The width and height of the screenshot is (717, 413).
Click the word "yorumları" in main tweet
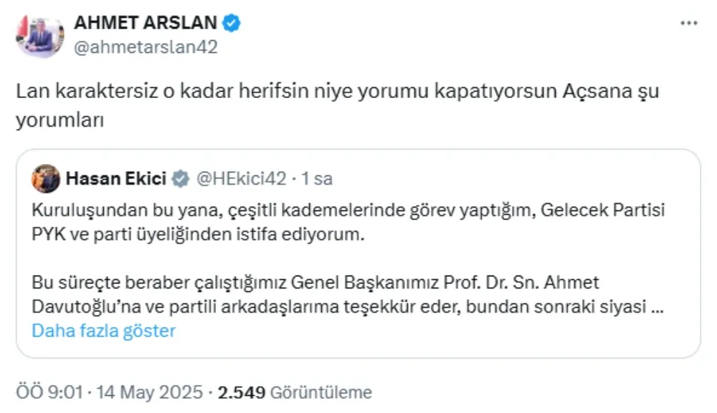pos(60,119)
